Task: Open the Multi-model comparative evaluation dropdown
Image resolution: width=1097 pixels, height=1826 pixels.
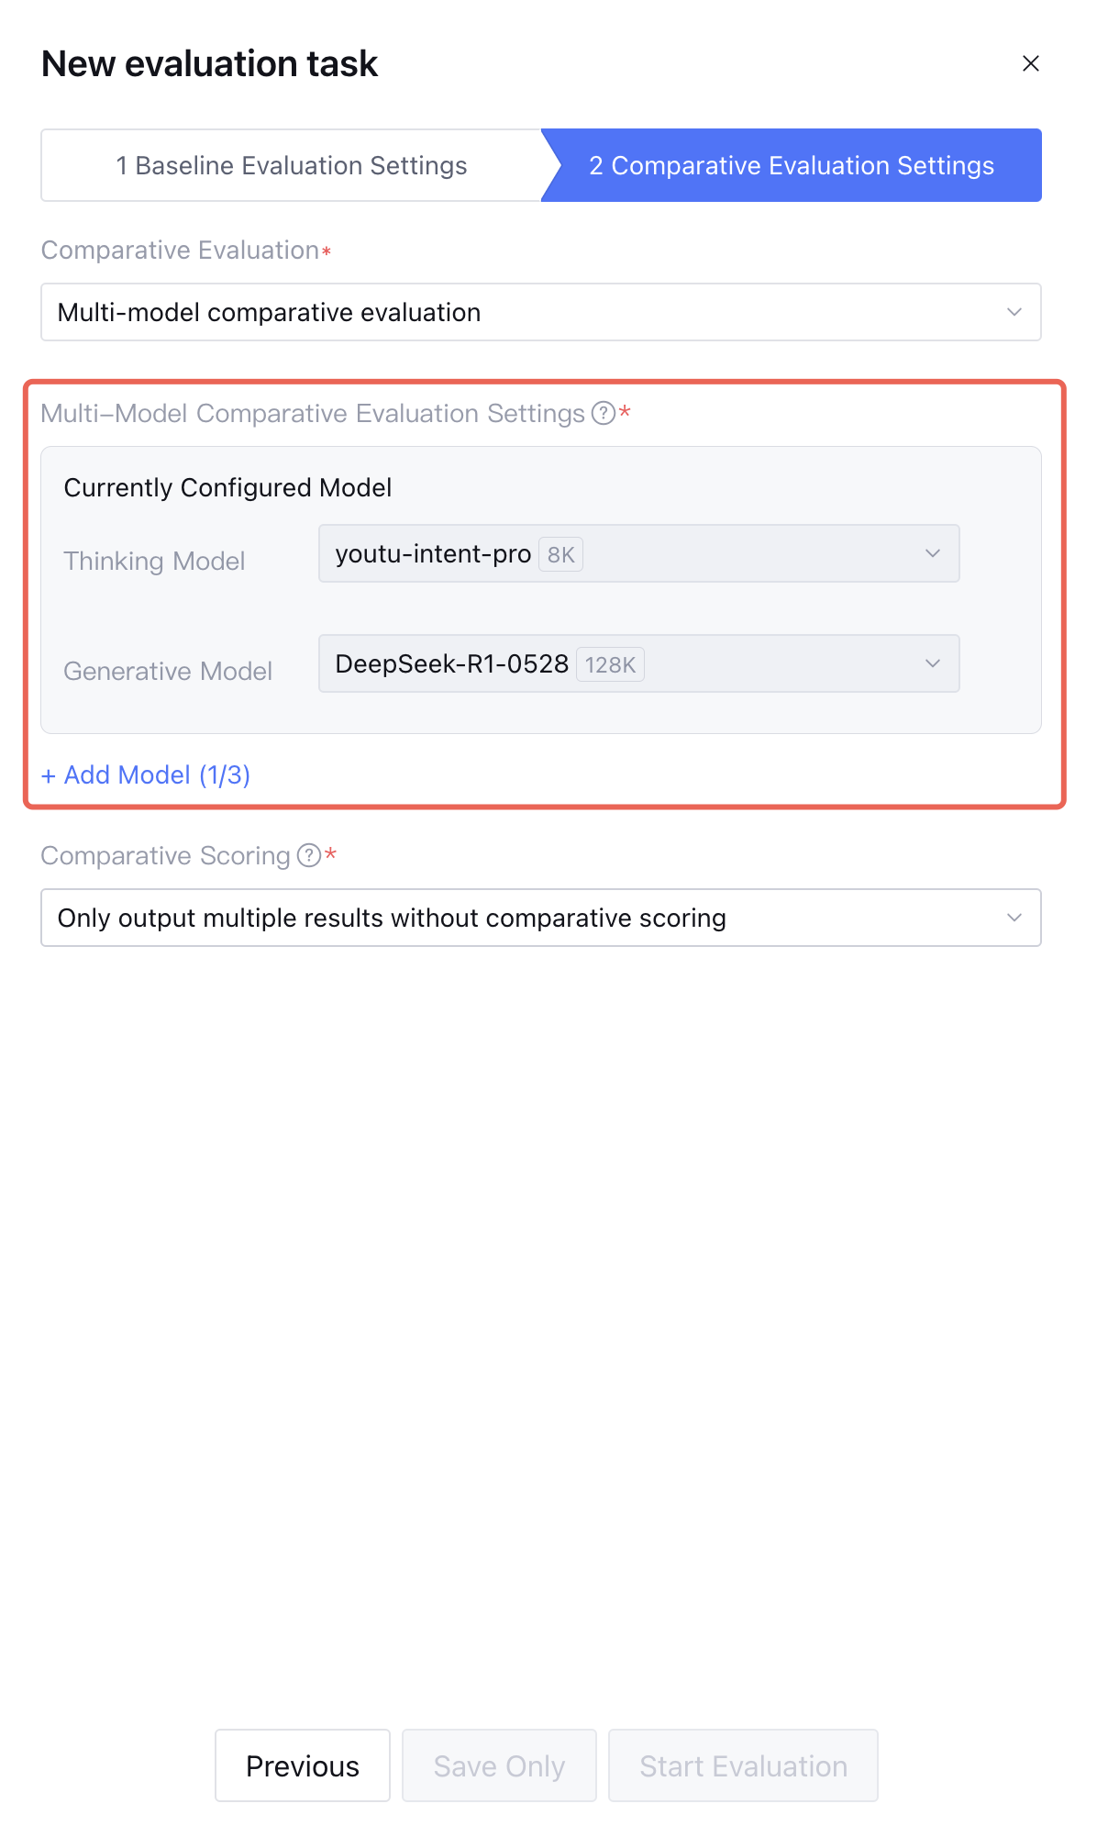Action: [x=540, y=312]
